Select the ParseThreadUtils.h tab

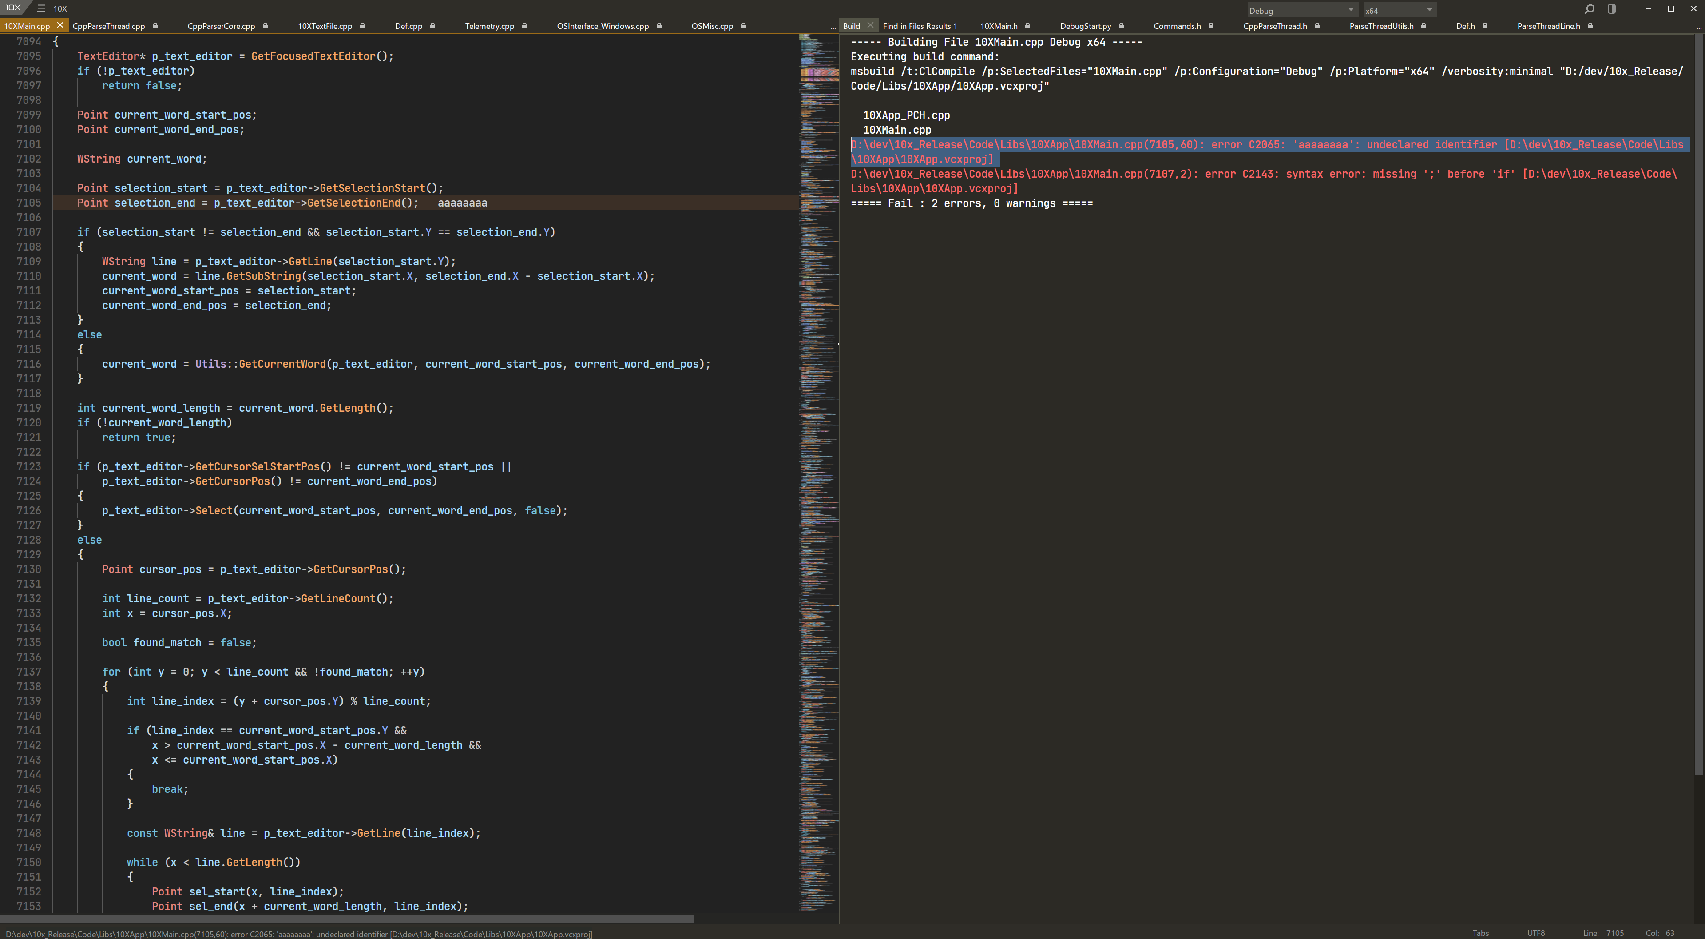pyautogui.click(x=1381, y=26)
